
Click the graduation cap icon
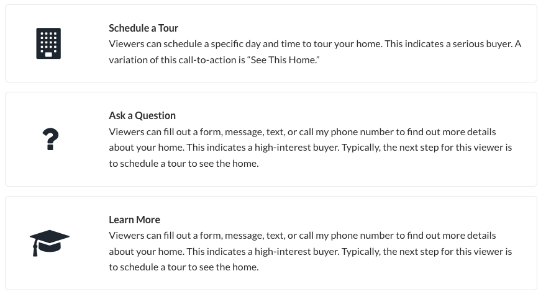(50, 243)
